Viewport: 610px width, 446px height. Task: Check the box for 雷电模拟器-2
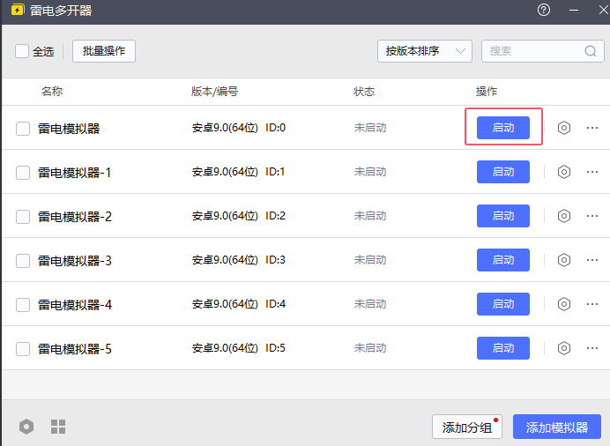(23, 216)
